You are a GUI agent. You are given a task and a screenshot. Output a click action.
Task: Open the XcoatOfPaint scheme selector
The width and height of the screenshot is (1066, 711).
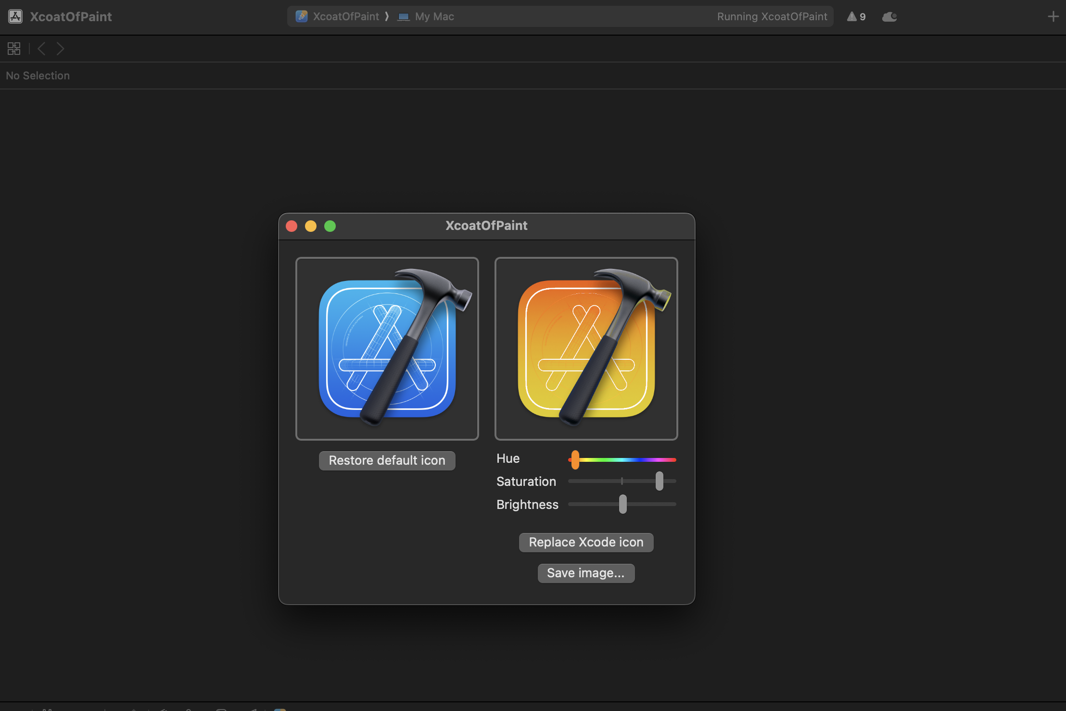click(346, 16)
